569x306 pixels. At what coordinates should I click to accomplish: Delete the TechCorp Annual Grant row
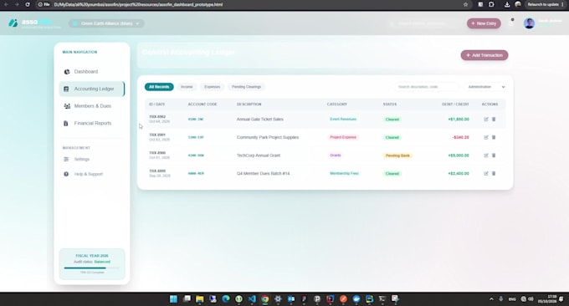pyautogui.click(x=494, y=156)
